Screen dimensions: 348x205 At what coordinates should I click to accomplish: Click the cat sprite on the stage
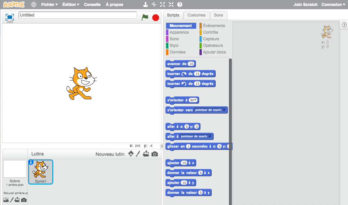pyautogui.click(x=82, y=84)
